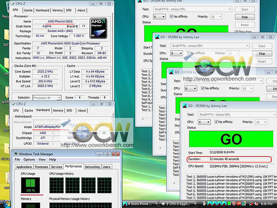Click Reset in SP2004 window with greyed No Affinity
Viewport: 277px width, 208px height.
[262, 62]
